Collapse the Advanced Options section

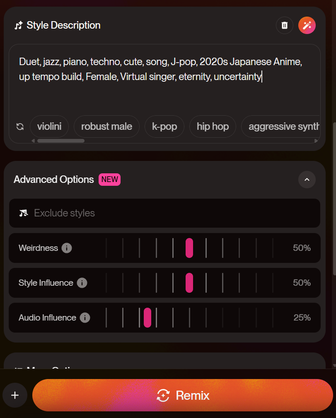coord(307,180)
